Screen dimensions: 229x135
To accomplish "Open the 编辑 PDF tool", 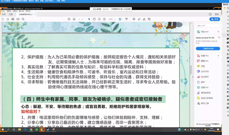I will click(205, 61).
